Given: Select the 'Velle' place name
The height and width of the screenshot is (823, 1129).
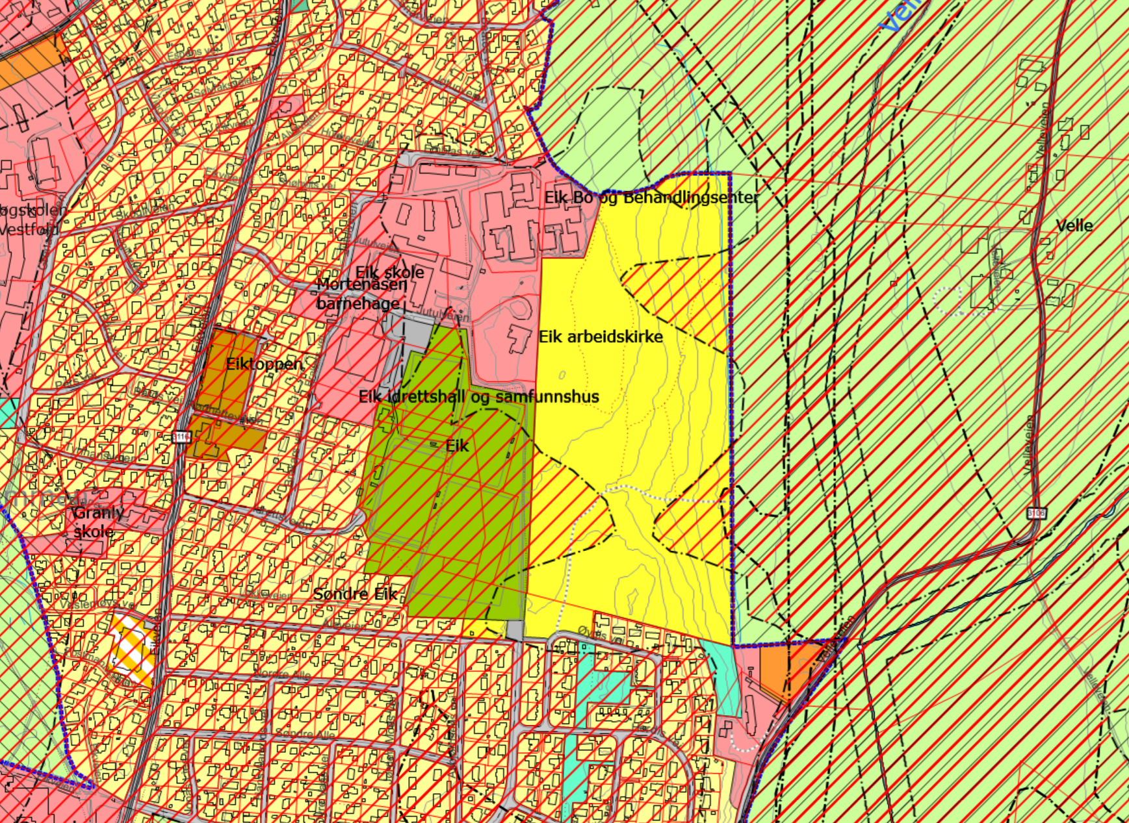Looking at the screenshot, I should point(1074,226).
